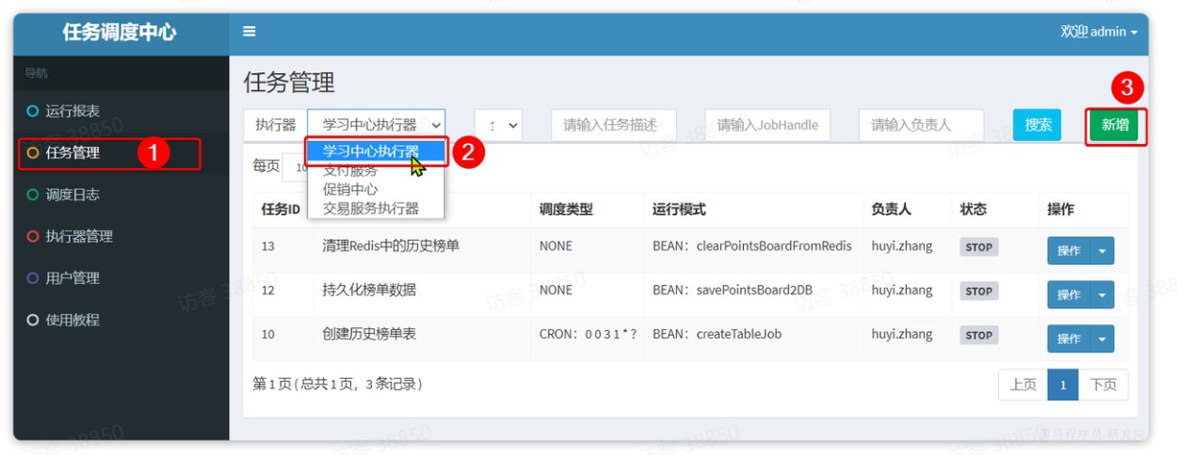The width and height of the screenshot is (1177, 455).
Task: Click the 调度日志 green circle icon
Action: pyautogui.click(x=33, y=195)
